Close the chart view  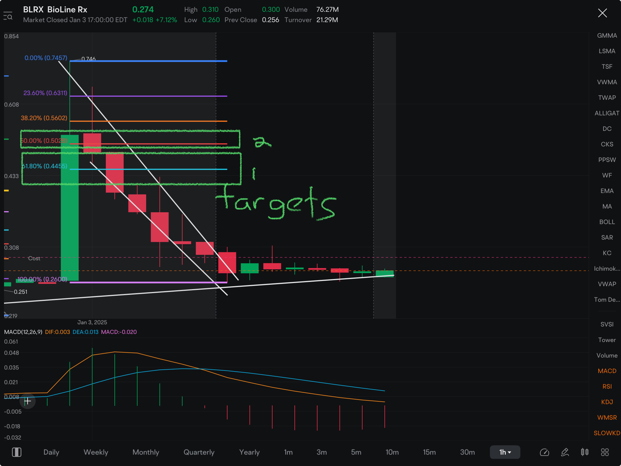click(x=602, y=13)
